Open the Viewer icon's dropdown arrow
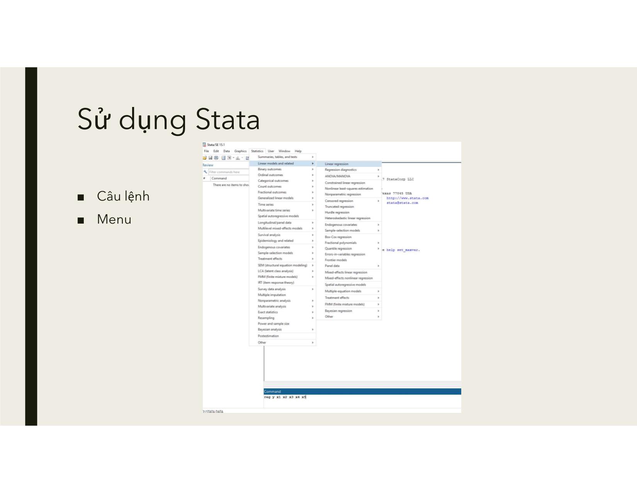Image resolution: width=637 pixels, height=492 pixels. (233, 158)
